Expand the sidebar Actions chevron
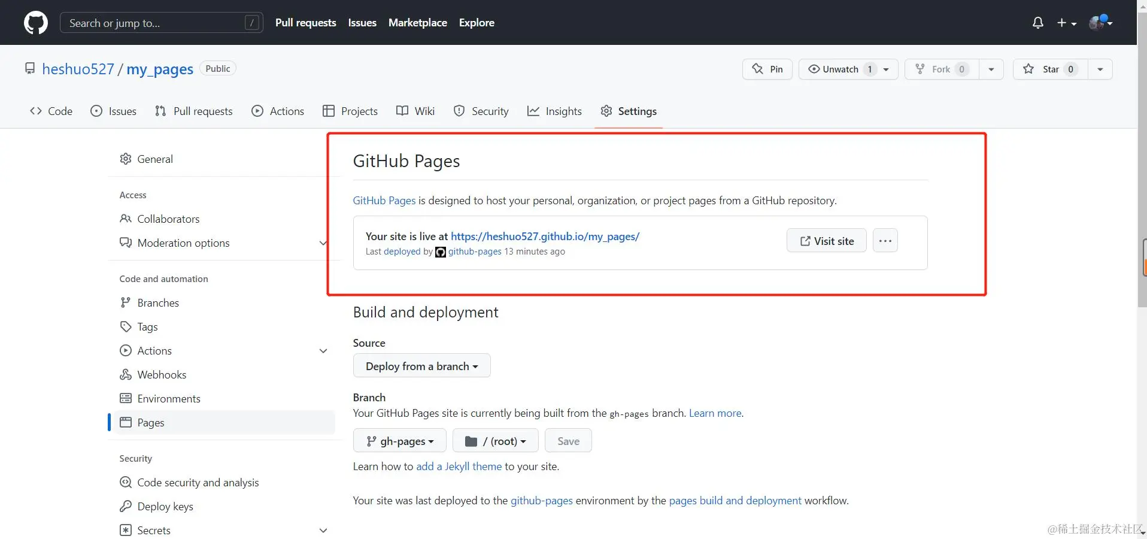Image resolution: width=1147 pixels, height=539 pixels. [x=323, y=351]
